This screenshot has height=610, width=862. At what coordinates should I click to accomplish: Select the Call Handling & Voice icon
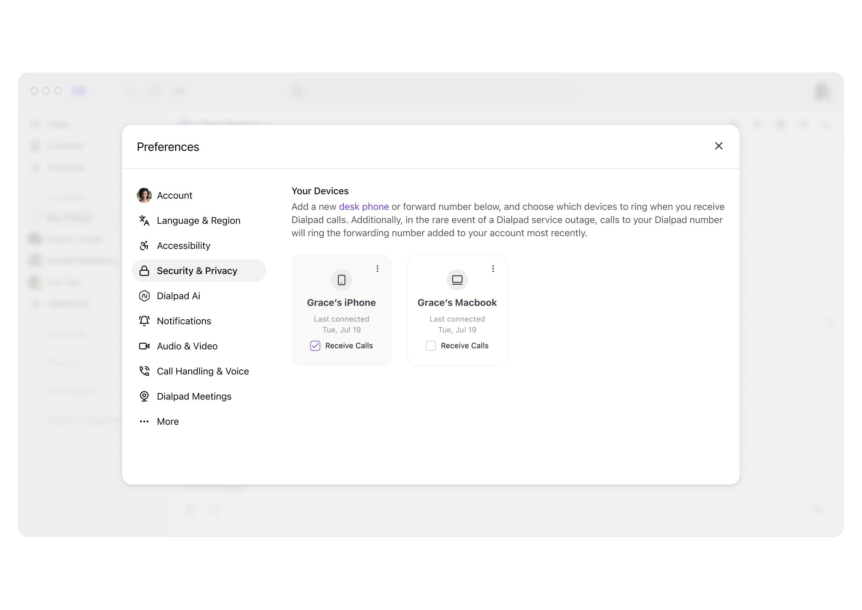pos(144,371)
